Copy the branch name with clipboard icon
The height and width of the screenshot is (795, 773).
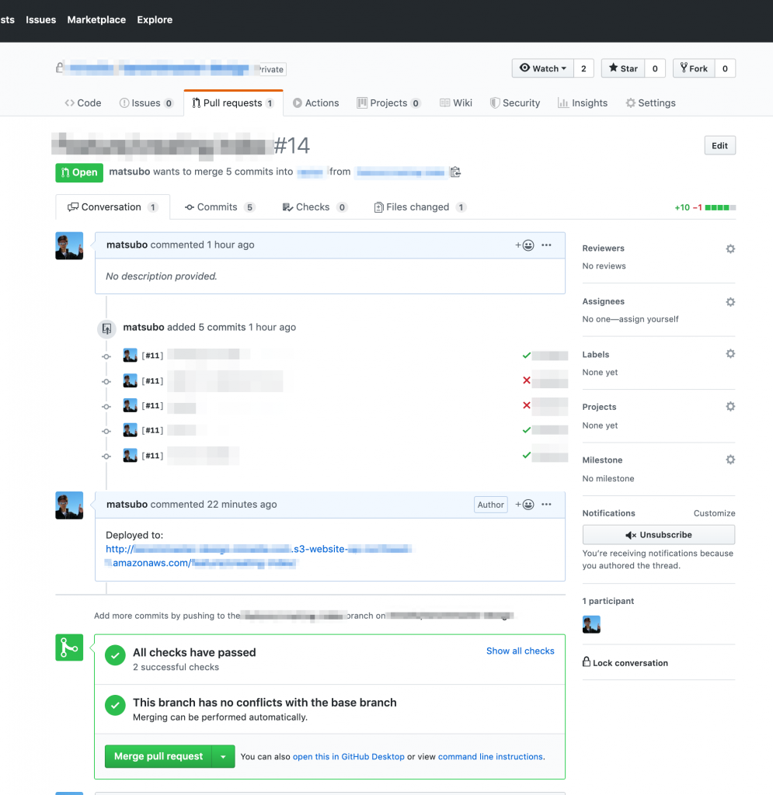455,172
